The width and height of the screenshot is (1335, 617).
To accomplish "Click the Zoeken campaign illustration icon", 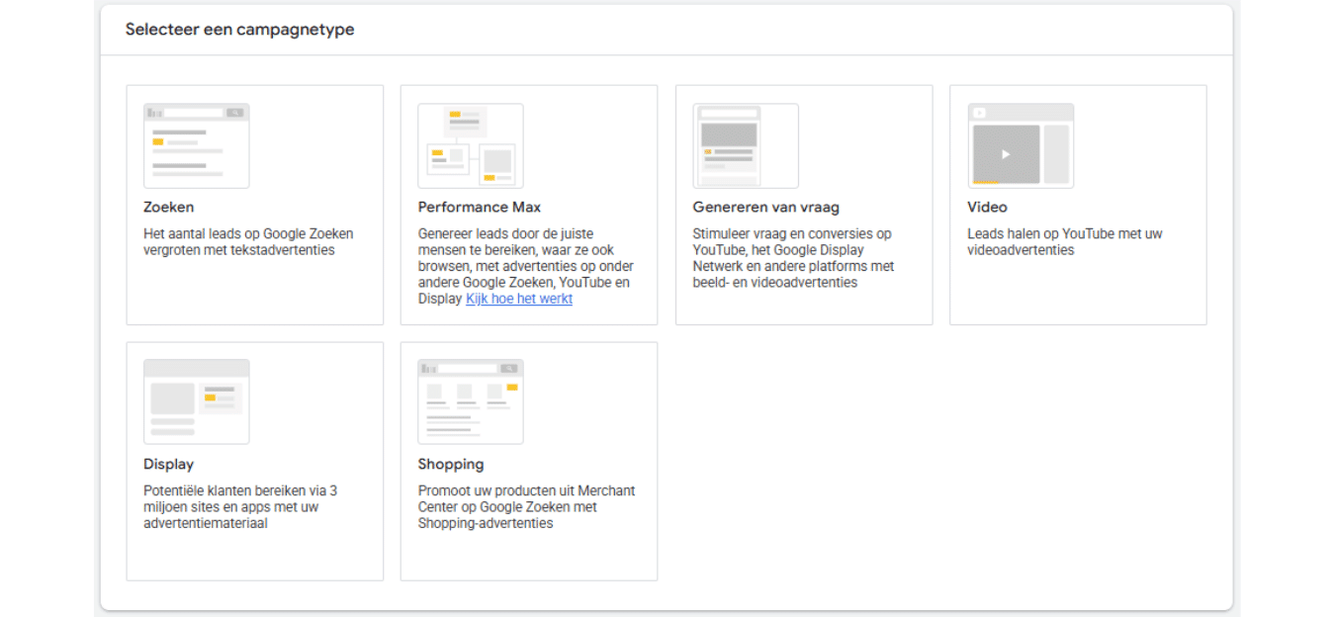I will [x=196, y=145].
